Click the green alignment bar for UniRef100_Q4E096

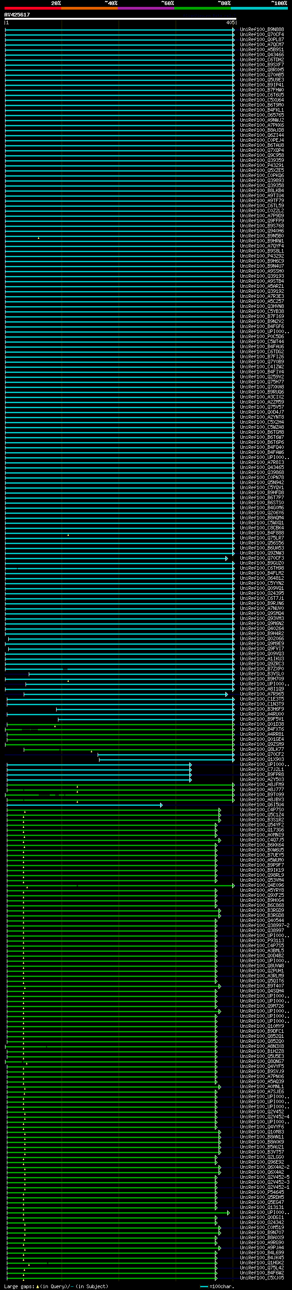point(120,885)
